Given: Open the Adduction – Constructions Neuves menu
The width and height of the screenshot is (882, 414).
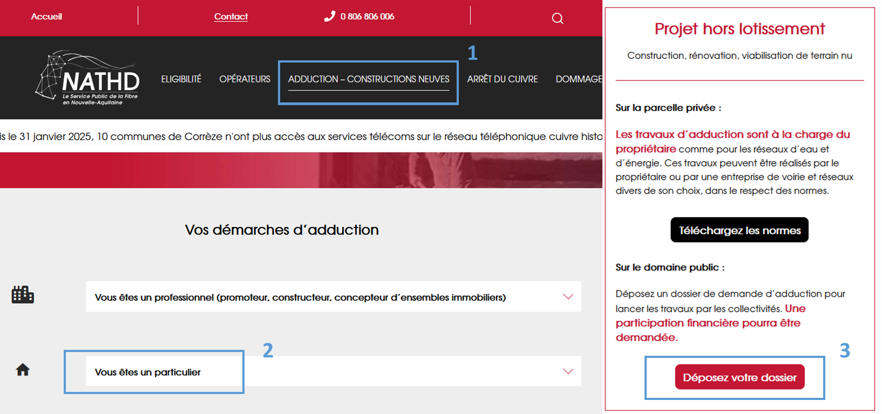Looking at the screenshot, I should pos(369,79).
